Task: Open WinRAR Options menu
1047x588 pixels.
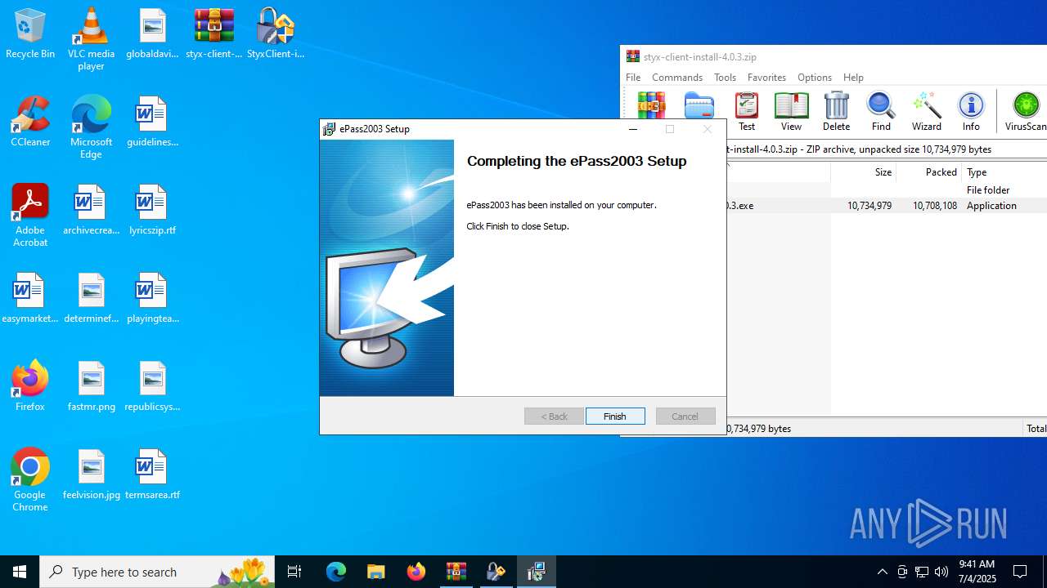Action: [814, 77]
